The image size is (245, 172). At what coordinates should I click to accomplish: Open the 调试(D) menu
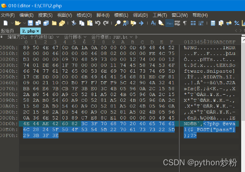click(140, 15)
